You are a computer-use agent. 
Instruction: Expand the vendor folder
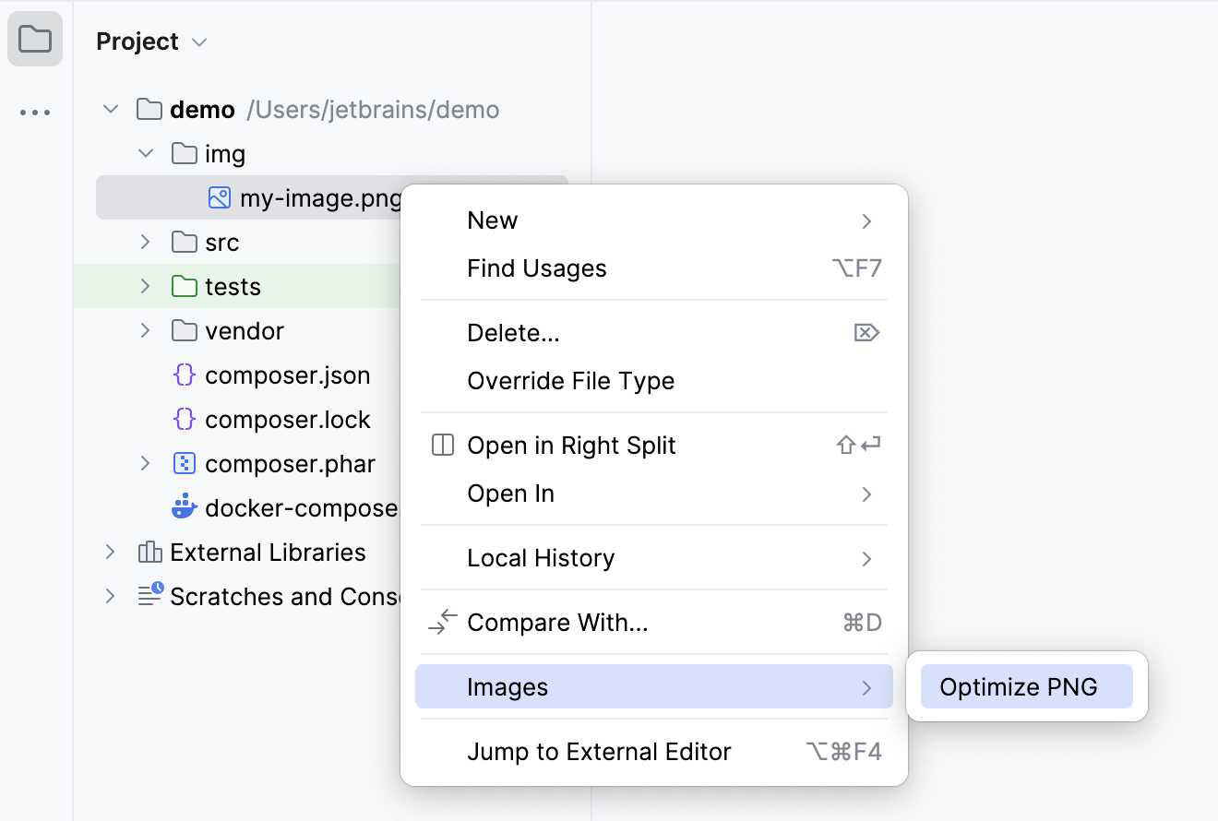[145, 330]
